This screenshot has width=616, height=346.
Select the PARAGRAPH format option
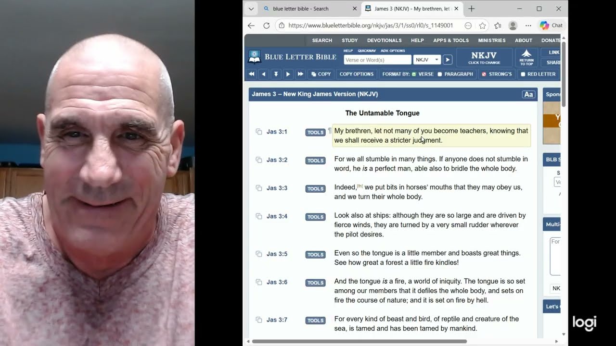click(455, 74)
